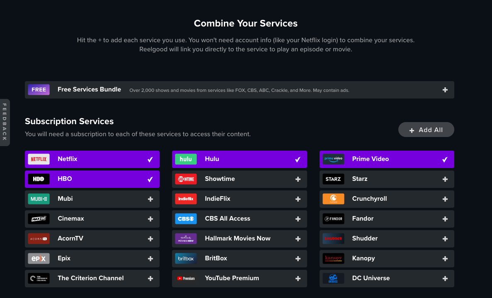
Task: Click the Showtime logo icon
Action: (186, 179)
